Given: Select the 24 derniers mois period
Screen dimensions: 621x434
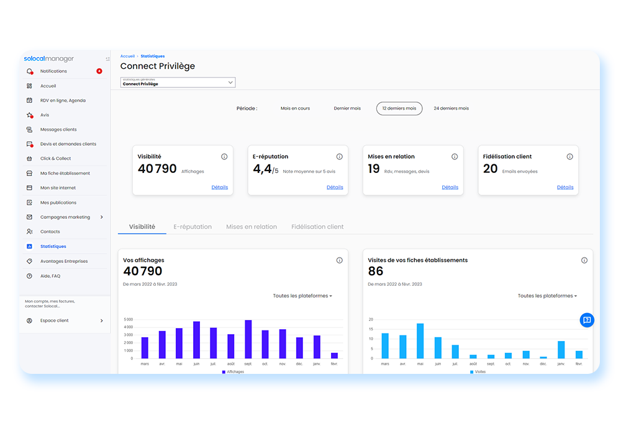Looking at the screenshot, I should click(x=451, y=108).
